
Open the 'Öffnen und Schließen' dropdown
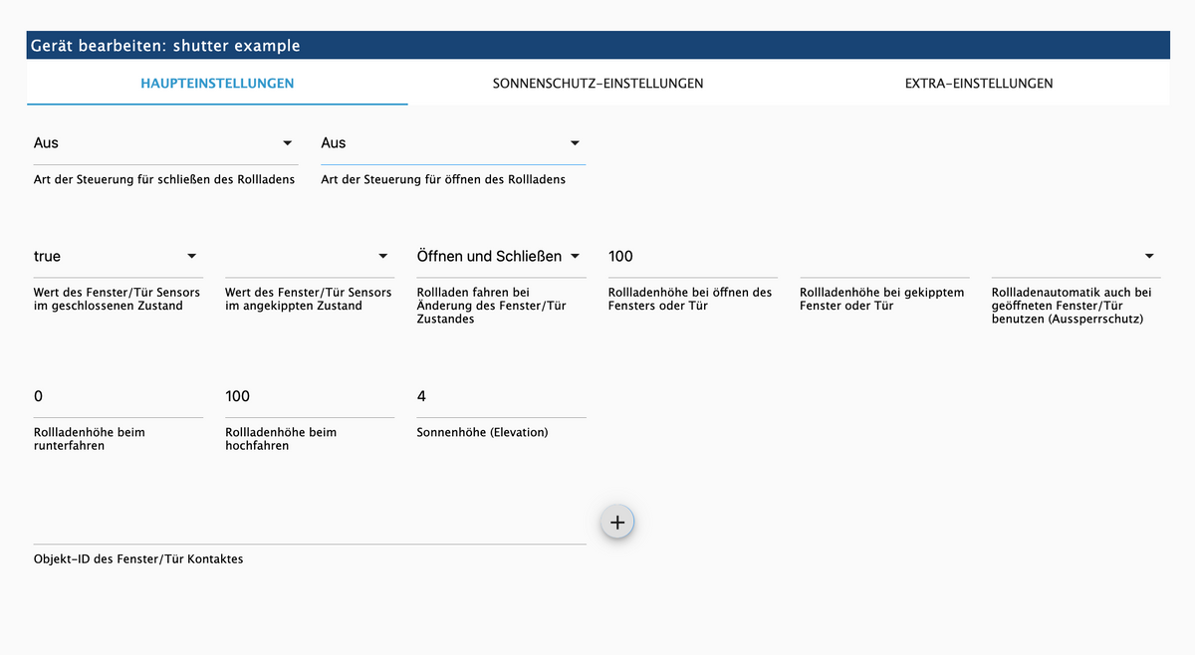click(x=498, y=257)
